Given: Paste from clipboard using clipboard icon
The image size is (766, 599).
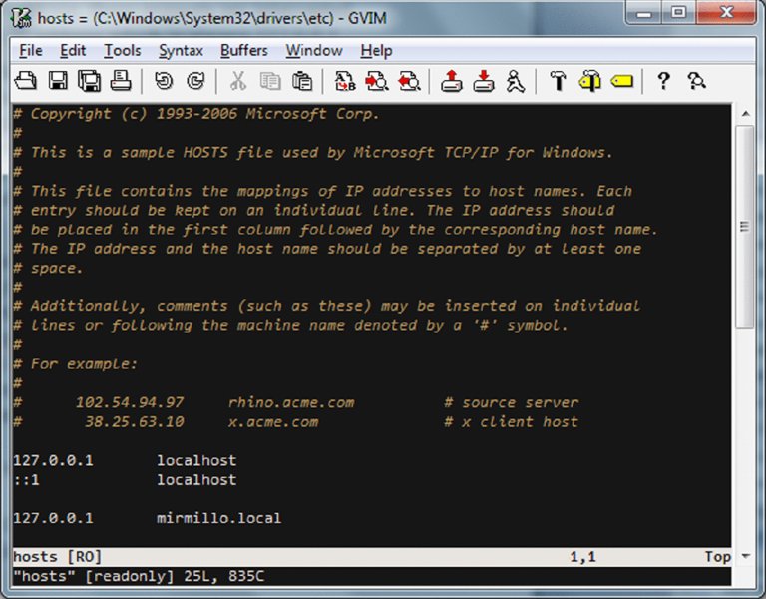Looking at the screenshot, I should pos(302,81).
